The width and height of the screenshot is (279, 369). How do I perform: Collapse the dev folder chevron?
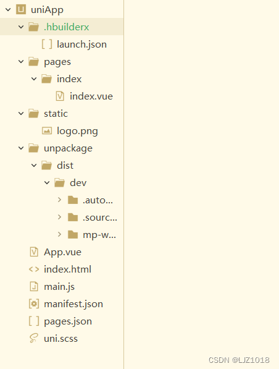coord(47,183)
